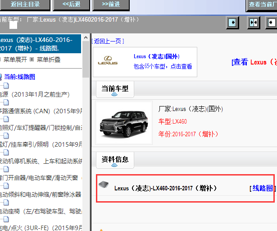Open 充电/点火 (3UR-FE) tree item
277x231 pixels.
point(41,228)
